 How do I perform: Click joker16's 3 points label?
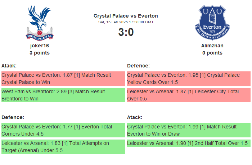point(40,53)
